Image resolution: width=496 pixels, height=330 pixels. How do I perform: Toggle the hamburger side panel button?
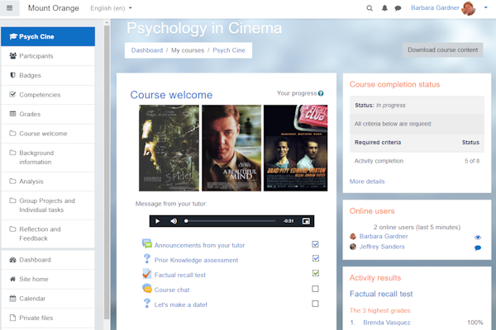[x=9, y=8]
